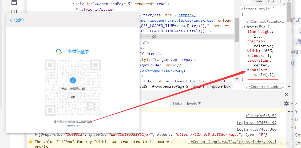Select the text 当前二维码已过期
The image size is (301, 148).
pos(73,89)
